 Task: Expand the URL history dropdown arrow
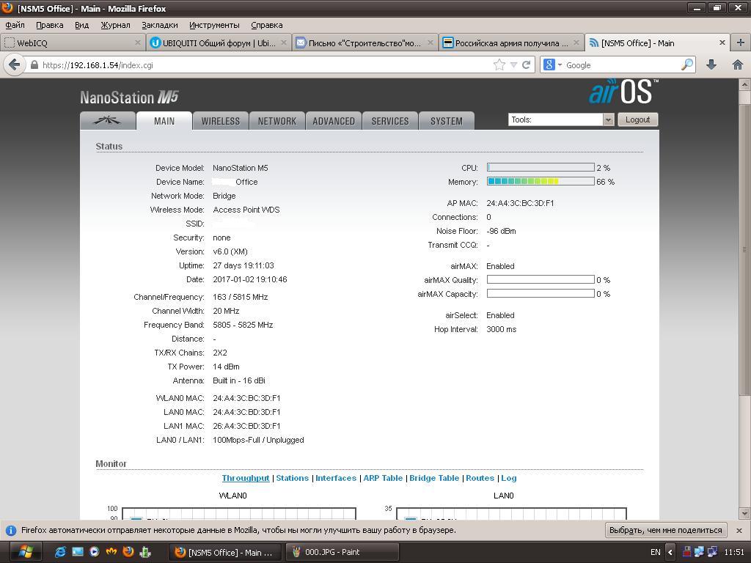point(513,65)
